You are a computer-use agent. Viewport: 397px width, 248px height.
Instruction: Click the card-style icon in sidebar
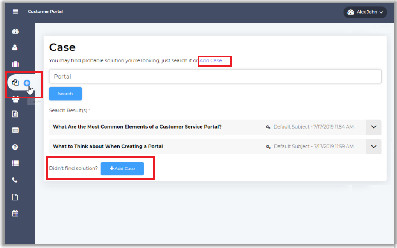[x=15, y=130]
